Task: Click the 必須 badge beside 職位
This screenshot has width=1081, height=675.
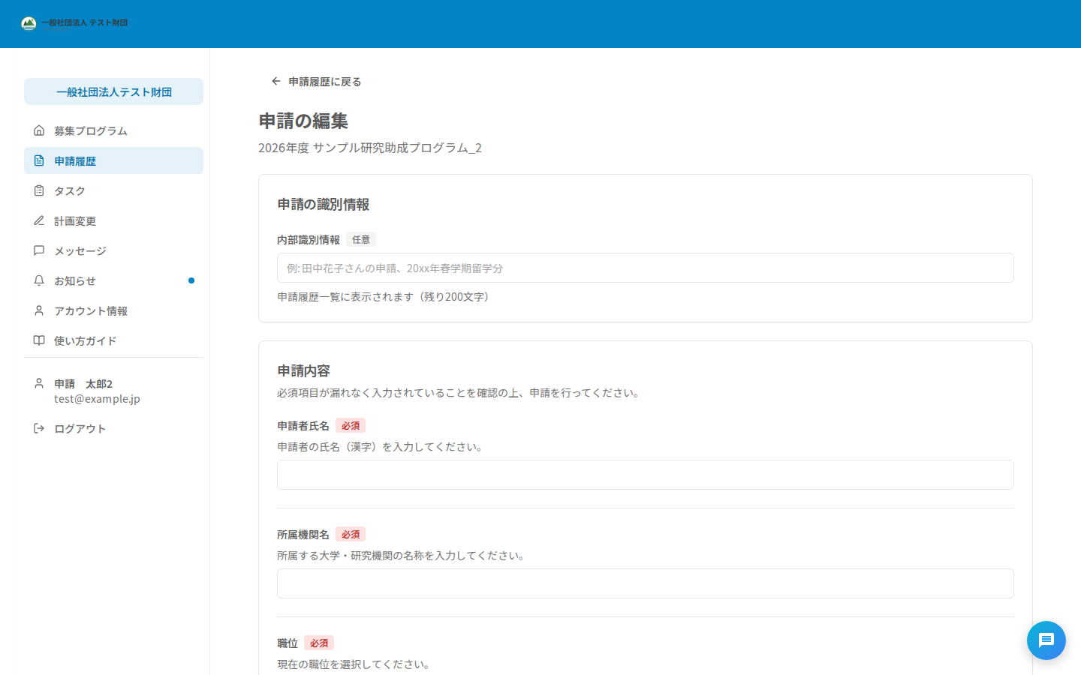Action: tap(319, 643)
